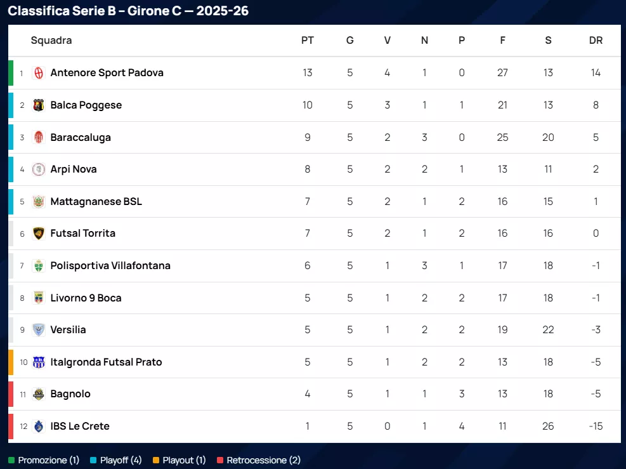Click the Versilia team crest icon

(x=39, y=330)
